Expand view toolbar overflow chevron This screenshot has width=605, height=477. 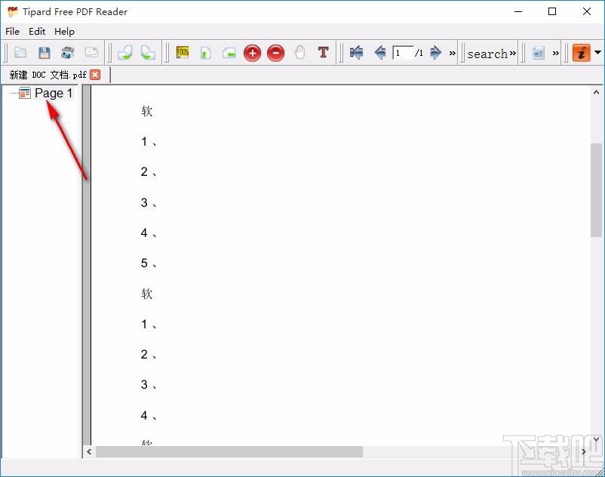(x=556, y=54)
